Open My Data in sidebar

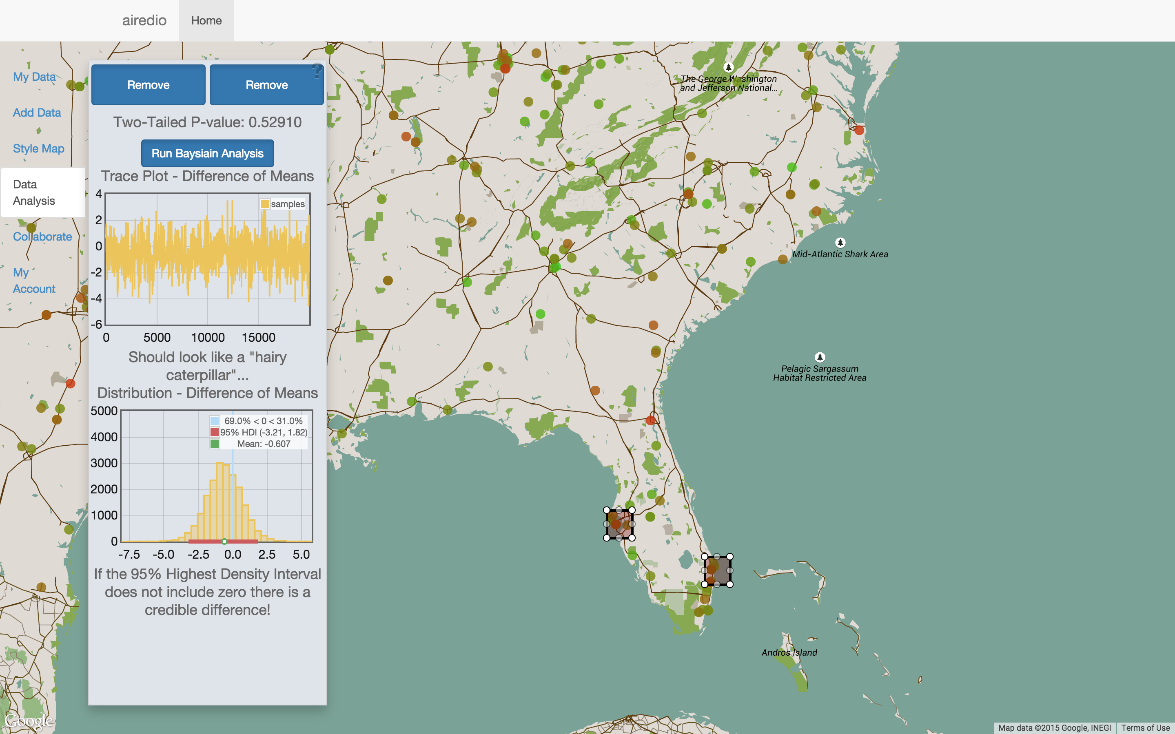[x=34, y=77]
